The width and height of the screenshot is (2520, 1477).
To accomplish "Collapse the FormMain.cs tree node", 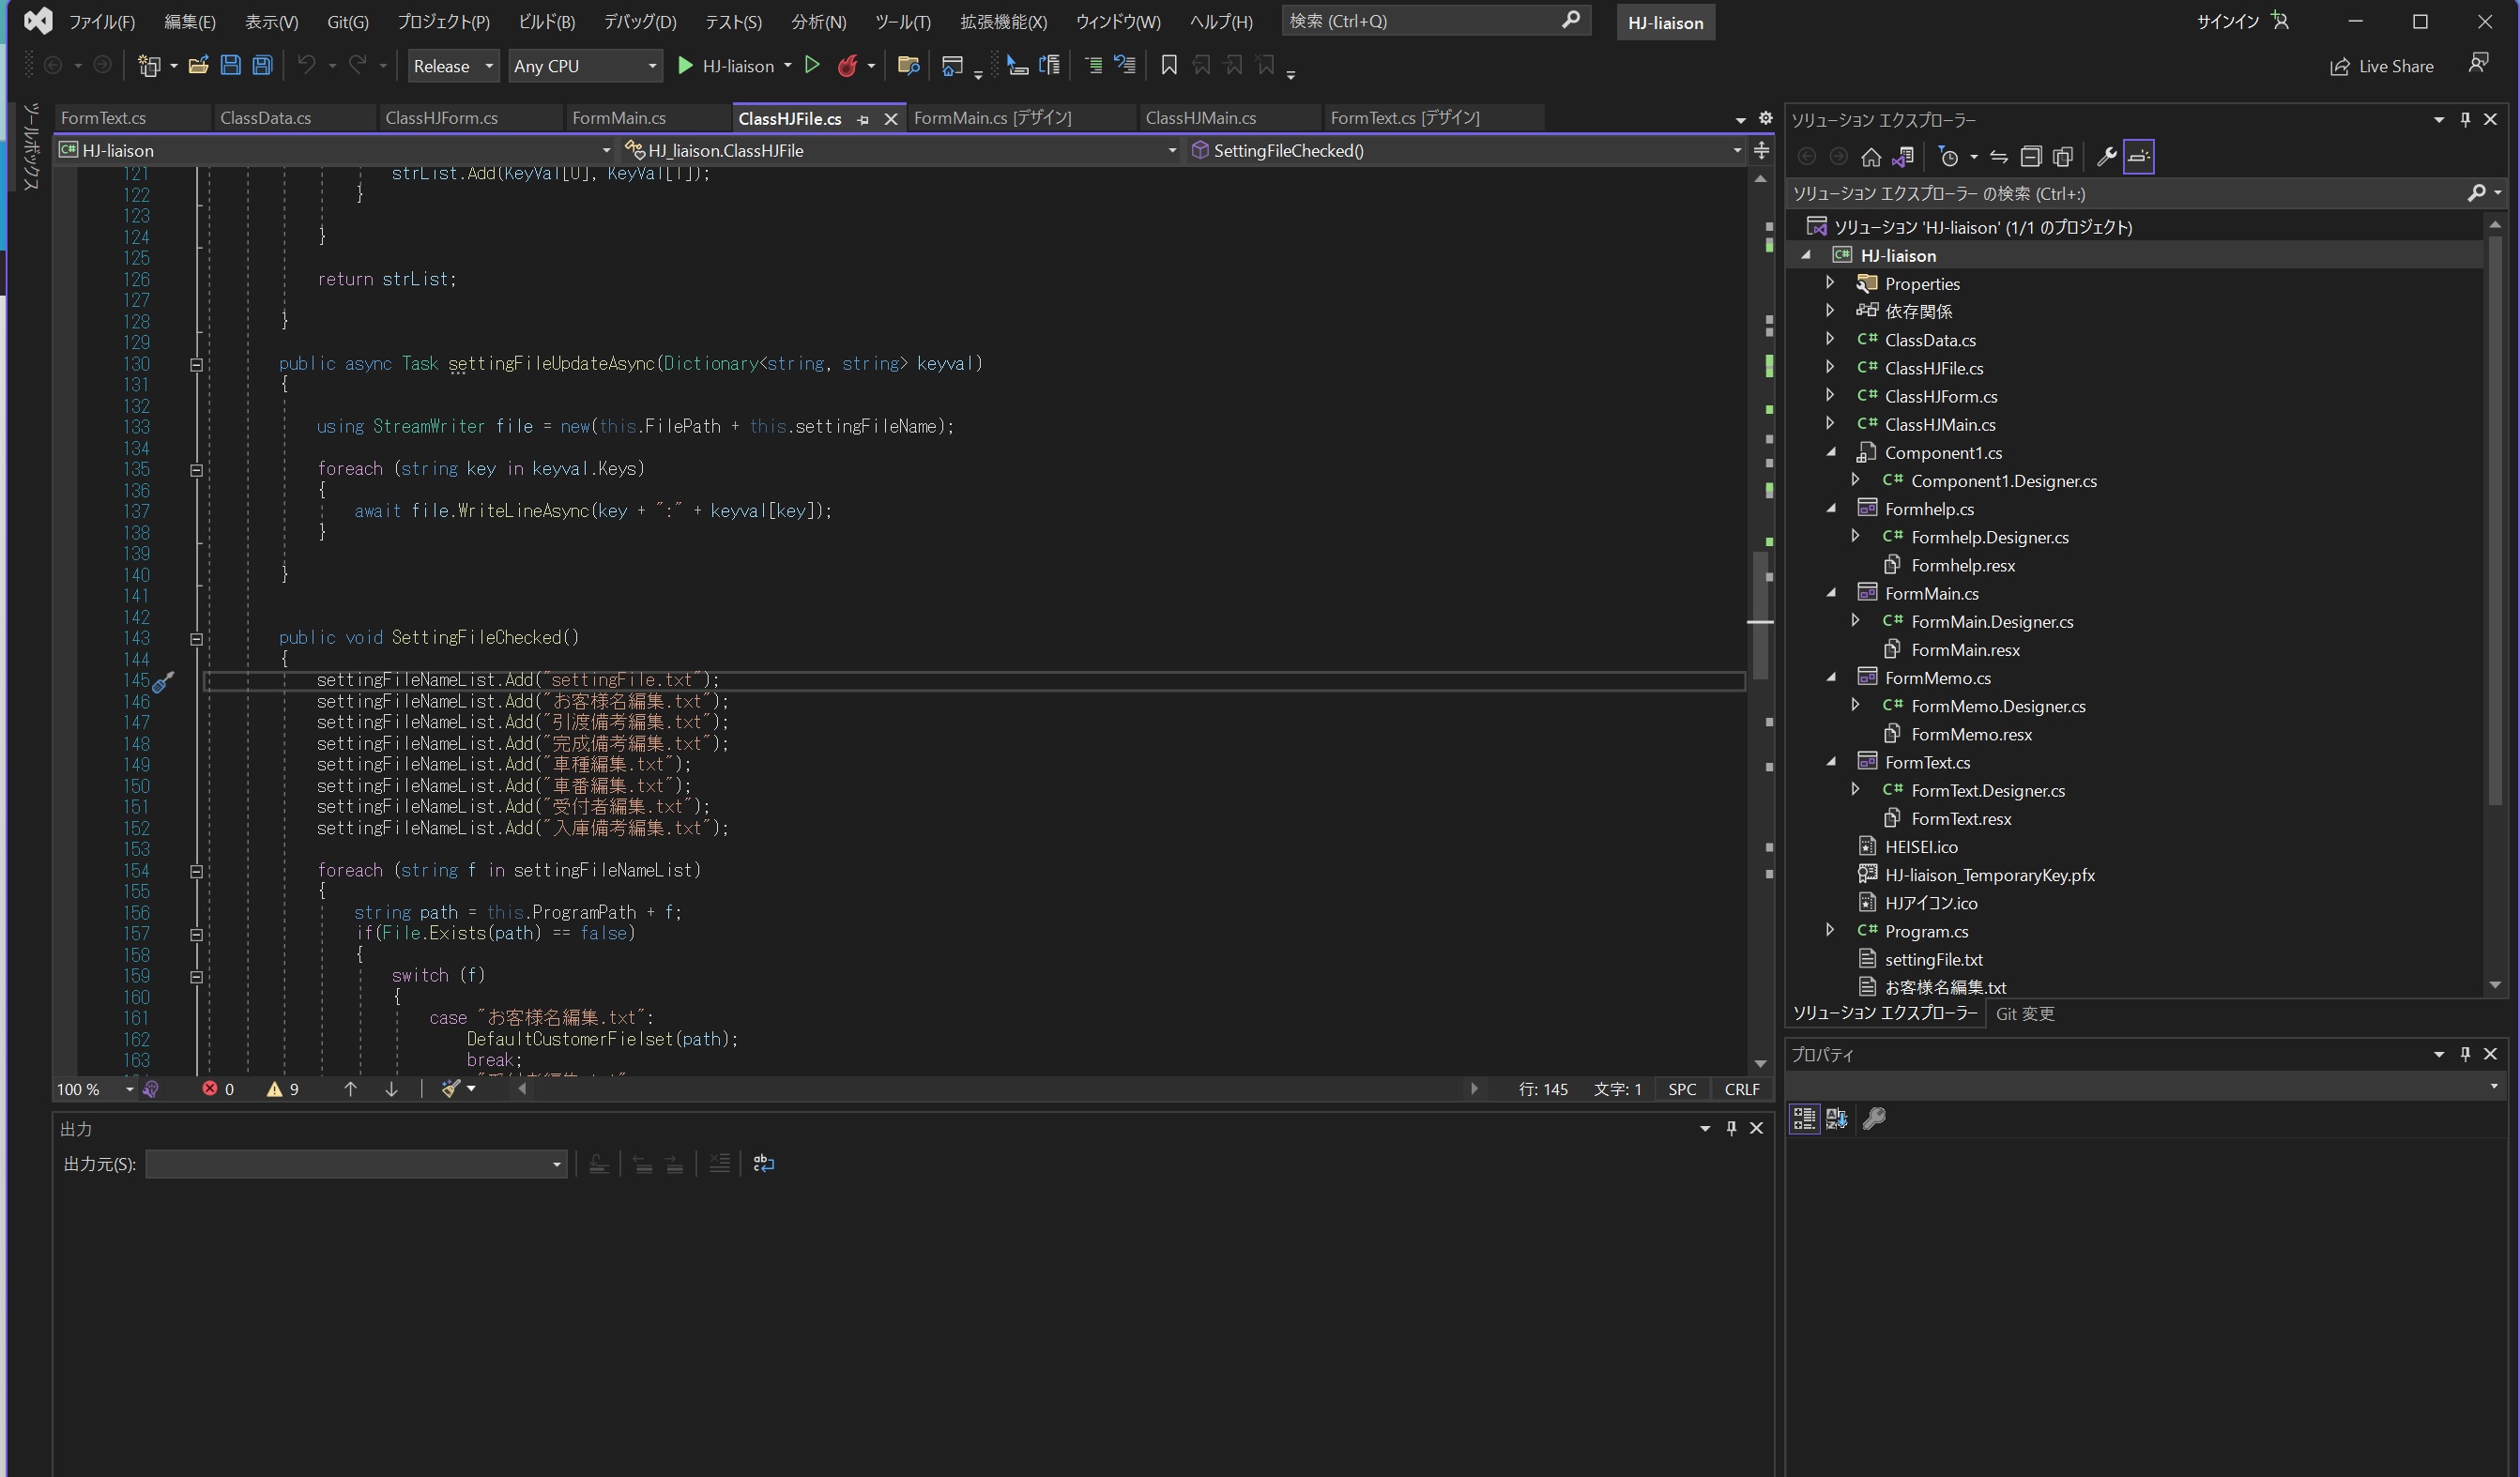I will point(1830,593).
